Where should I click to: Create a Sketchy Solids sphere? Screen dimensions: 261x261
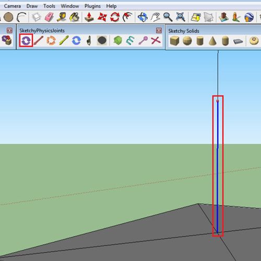tap(187, 41)
